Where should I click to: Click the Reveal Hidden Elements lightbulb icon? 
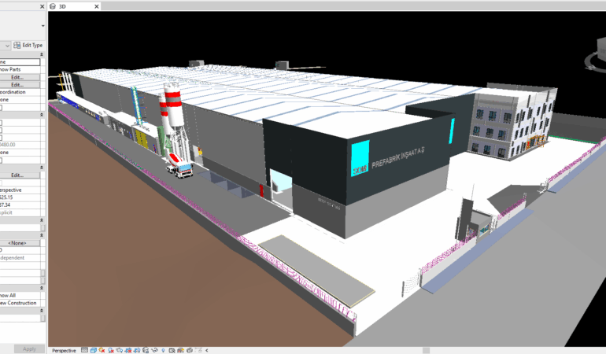tap(163, 350)
